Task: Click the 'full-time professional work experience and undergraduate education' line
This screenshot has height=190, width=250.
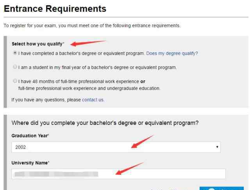Action: [x=89, y=89]
